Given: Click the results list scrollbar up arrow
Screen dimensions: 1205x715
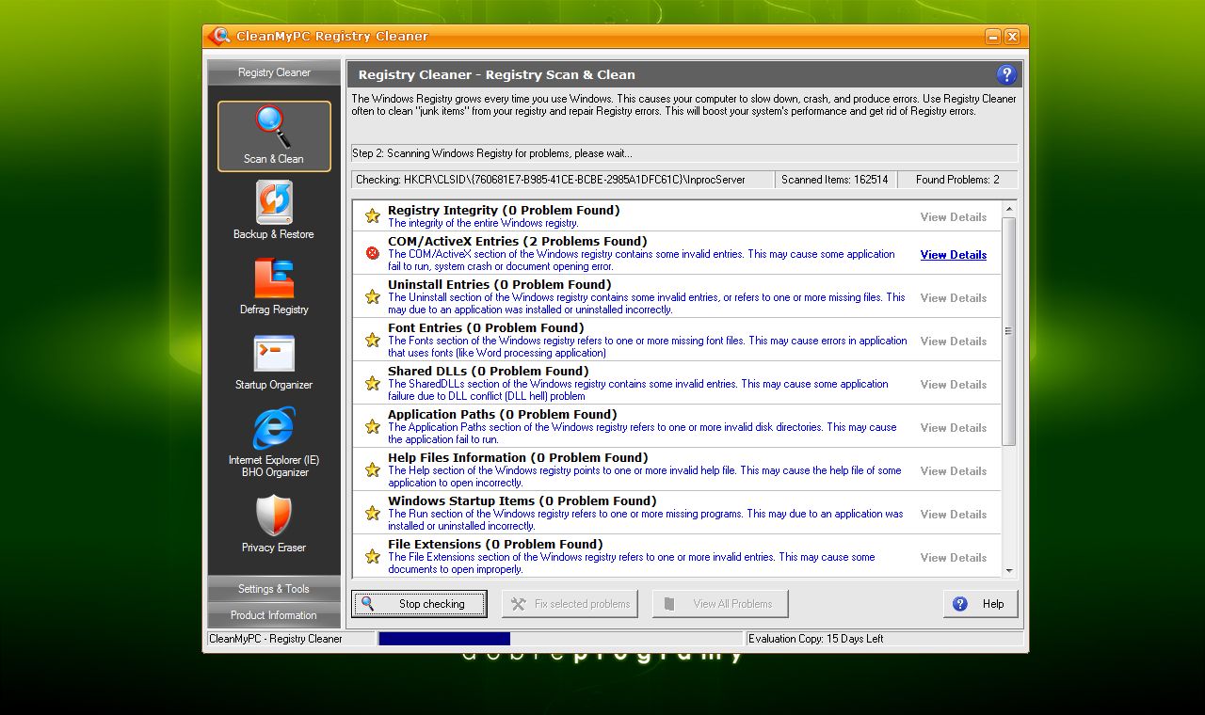Looking at the screenshot, I should pos(1009,209).
